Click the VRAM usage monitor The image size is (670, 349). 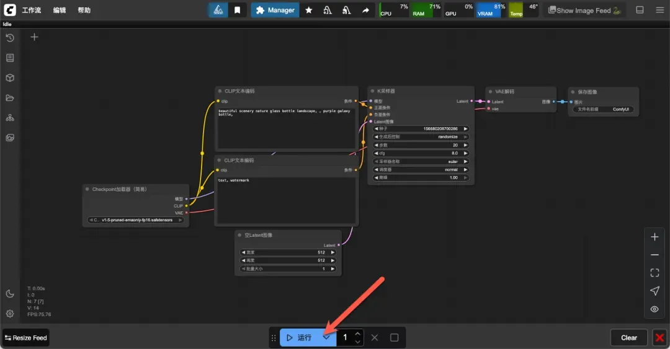click(x=491, y=10)
